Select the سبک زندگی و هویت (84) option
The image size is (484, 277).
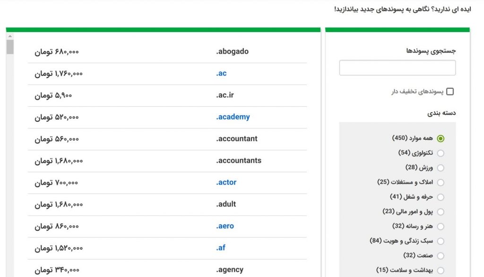pyautogui.click(x=441, y=241)
